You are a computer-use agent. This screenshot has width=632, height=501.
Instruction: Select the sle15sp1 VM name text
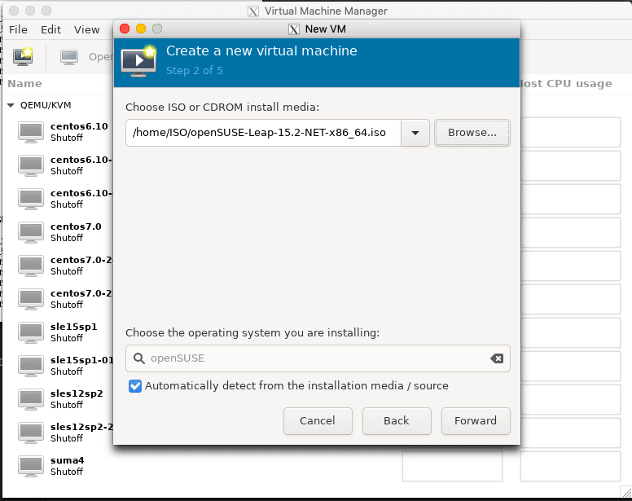pyautogui.click(x=74, y=327)
